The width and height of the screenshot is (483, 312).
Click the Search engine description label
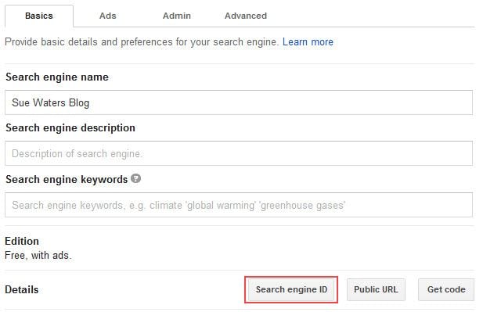point(70,127)
